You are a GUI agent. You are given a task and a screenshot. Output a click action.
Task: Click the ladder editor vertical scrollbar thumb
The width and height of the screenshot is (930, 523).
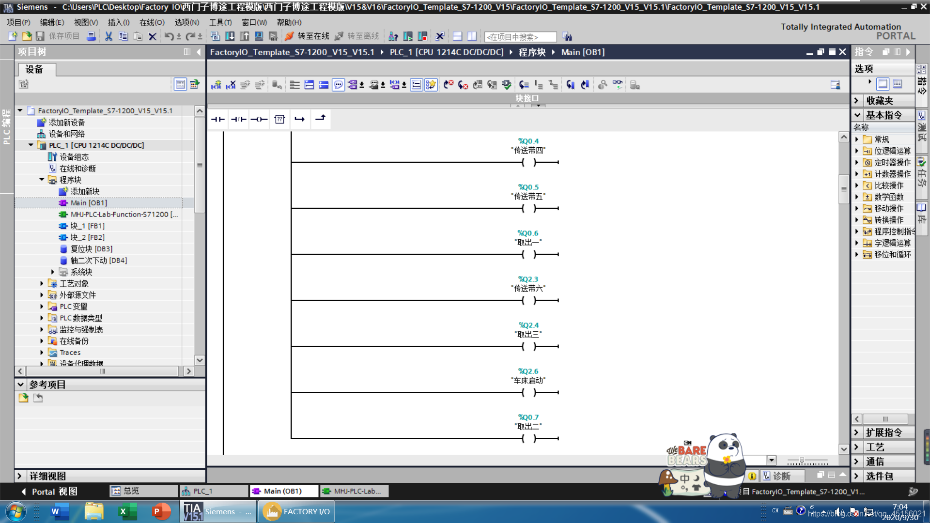[x=844, y=189]
